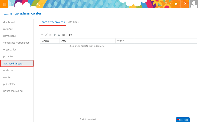
Task: Add a new safe attachments policy
Action: [x=42, y=35]
